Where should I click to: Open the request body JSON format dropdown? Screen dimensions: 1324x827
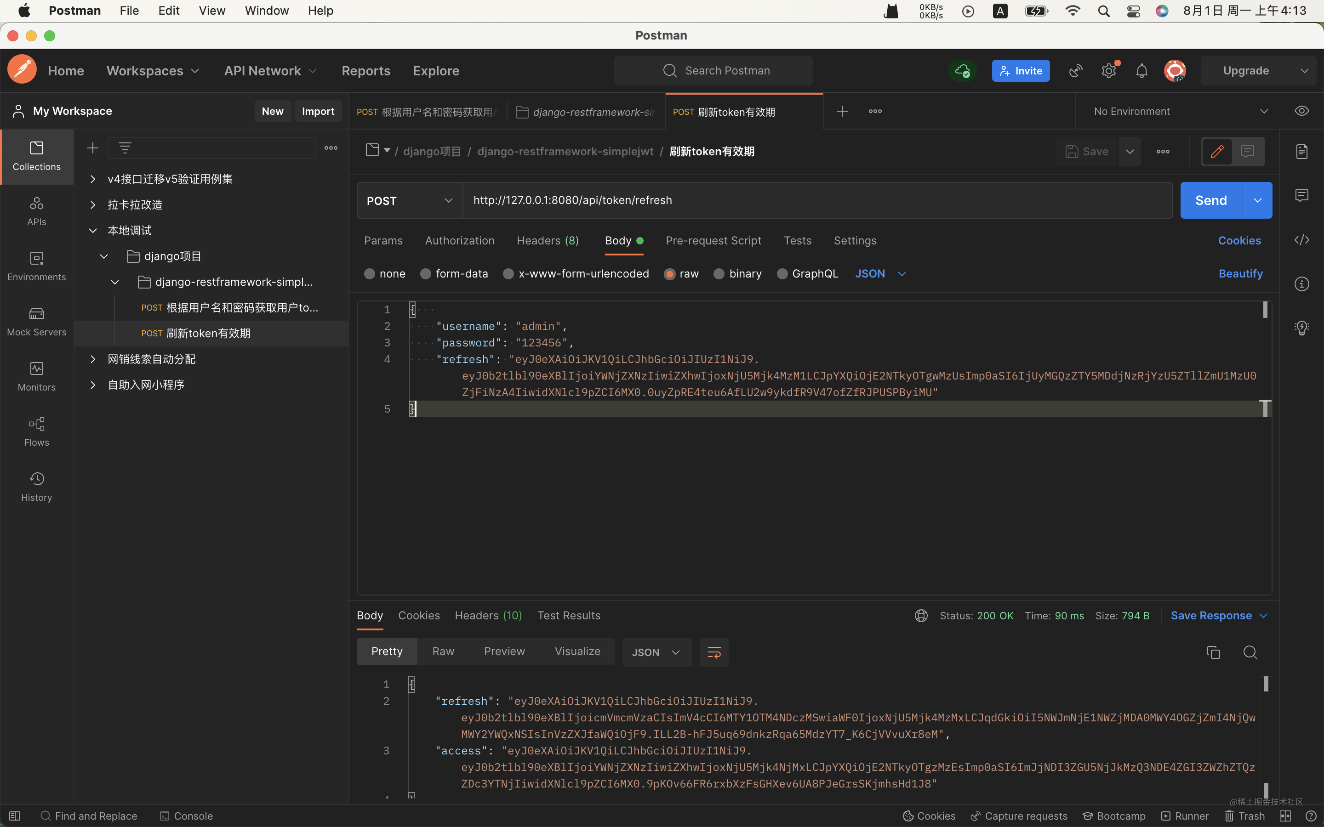pos(880,273)
